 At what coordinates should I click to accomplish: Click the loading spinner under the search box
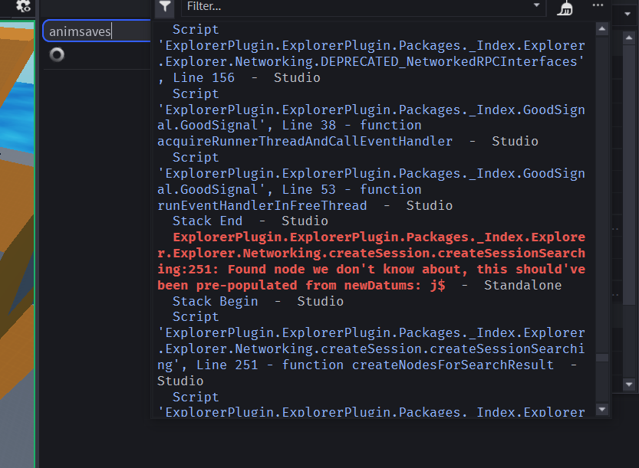click(57, 54)
